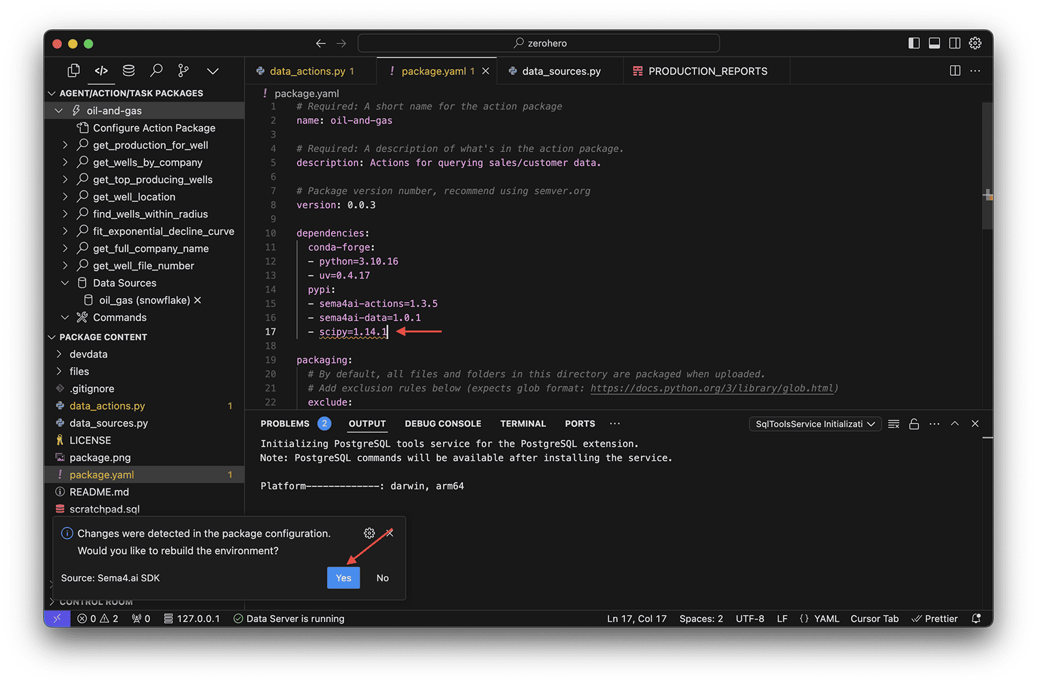Toggle notifications via the bell icon
Screen dimensions: 1037x685
click(x=976, y=618)
